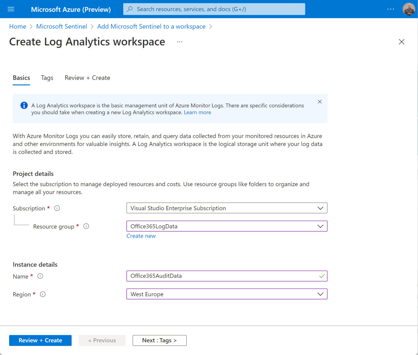This screenshot has width=418, height=355.
Task: Open the Azure portal hamburger menu
Action: click(x=11, y=9)
